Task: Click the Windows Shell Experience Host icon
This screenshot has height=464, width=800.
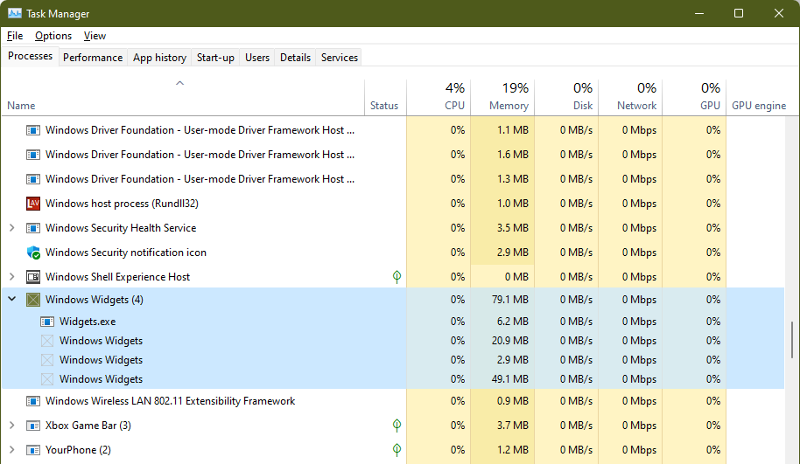Action: point(33,277)
